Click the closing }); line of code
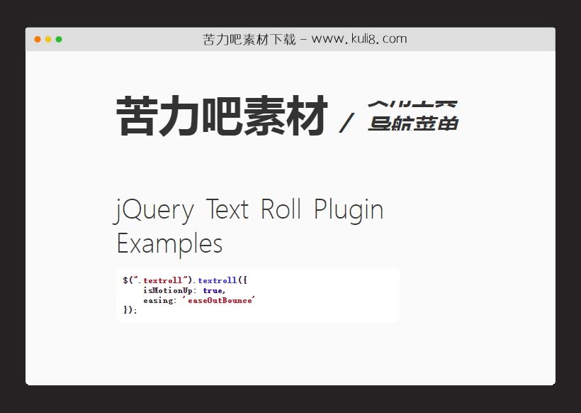This screenshot has height=413, width=581. point(128,310)
